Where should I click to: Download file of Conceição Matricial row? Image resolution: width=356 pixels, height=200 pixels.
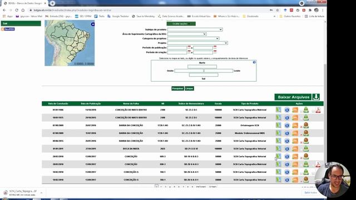pos(306,164)
